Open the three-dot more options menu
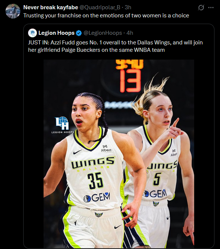 211,7
